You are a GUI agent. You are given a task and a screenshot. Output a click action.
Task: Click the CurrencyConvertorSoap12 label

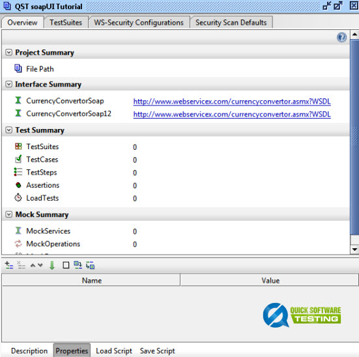(x=68, y=113)
